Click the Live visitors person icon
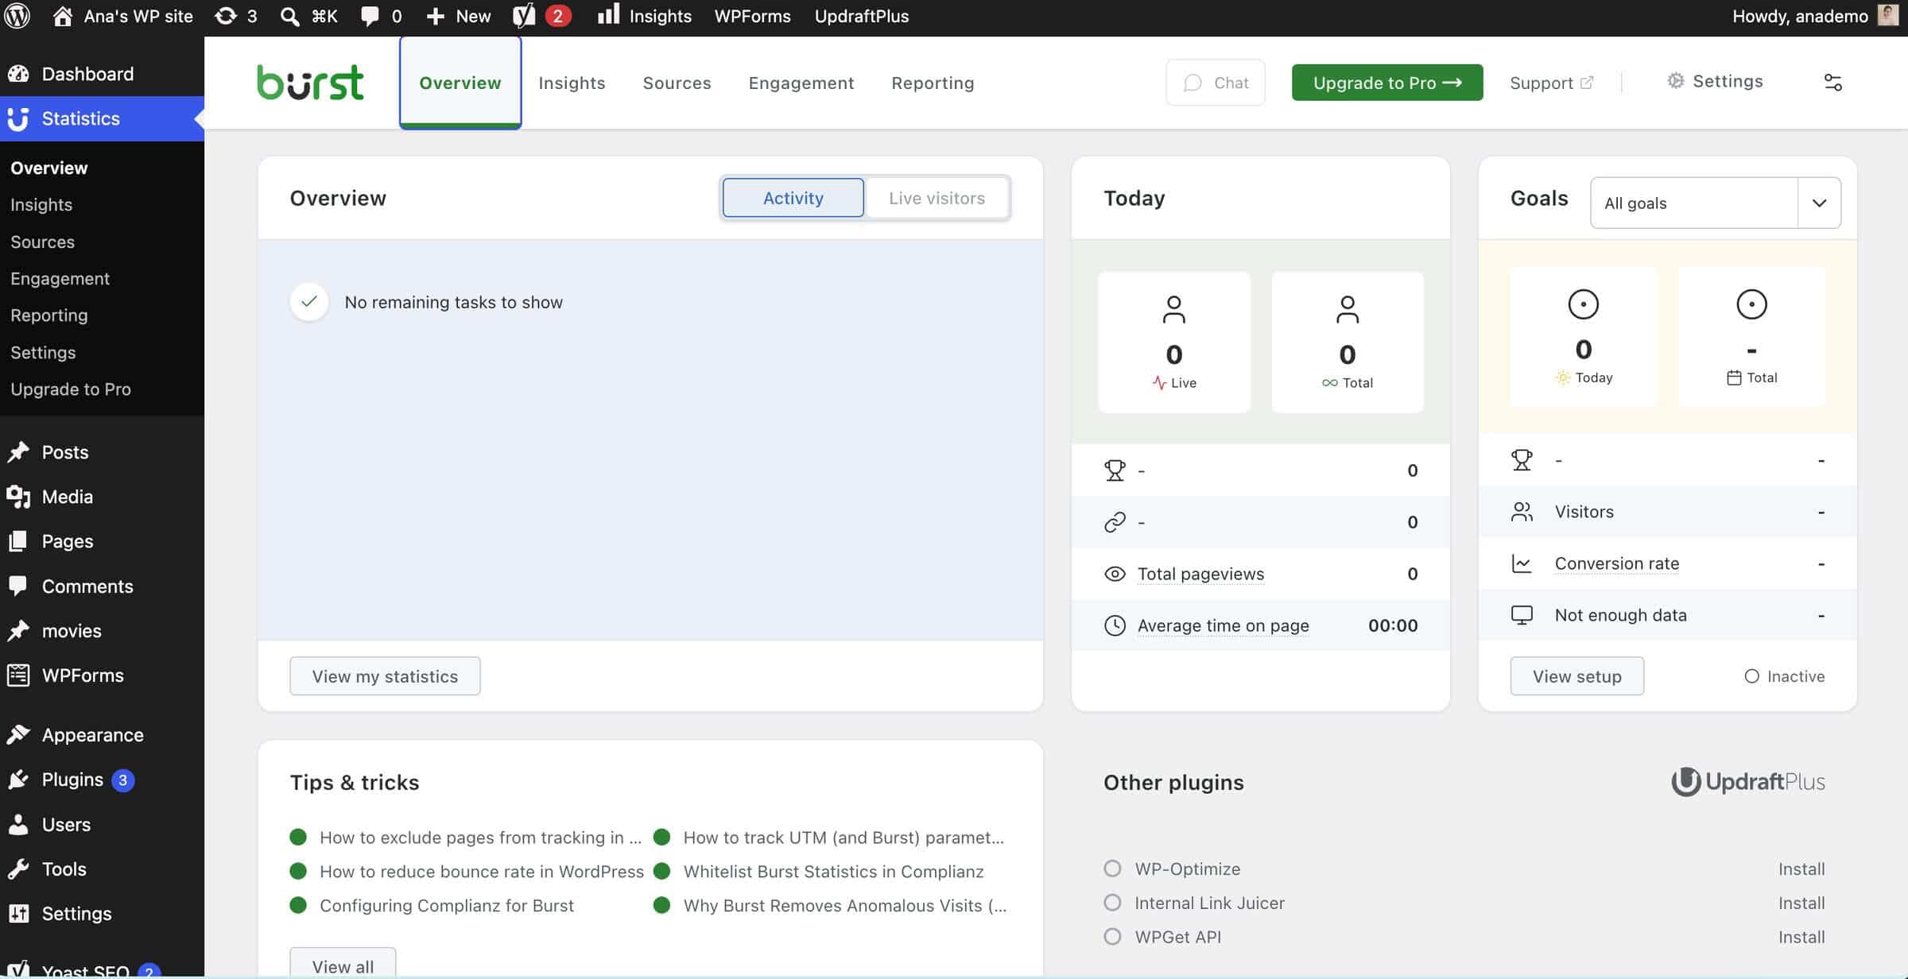 click(x=1173, y=309)
